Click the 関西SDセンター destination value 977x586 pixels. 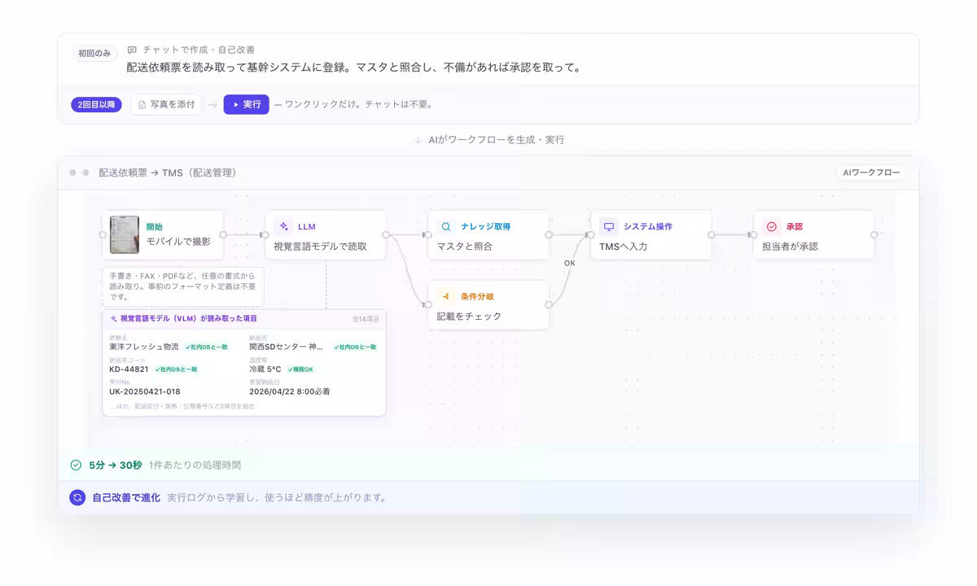point(286,347)
